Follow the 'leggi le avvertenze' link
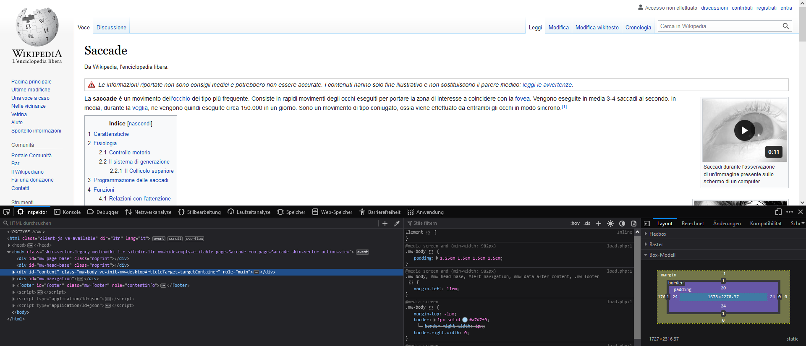Viewport: 806px width, 346px height. [547, 85]
